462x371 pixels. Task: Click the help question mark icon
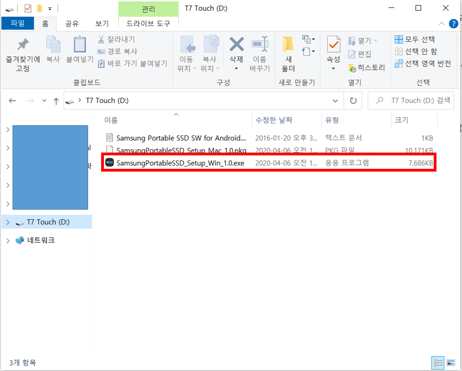pyautogui.click(x=453, y=24)
